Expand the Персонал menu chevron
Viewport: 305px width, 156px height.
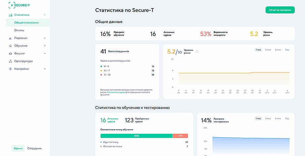tap(45, 38)
